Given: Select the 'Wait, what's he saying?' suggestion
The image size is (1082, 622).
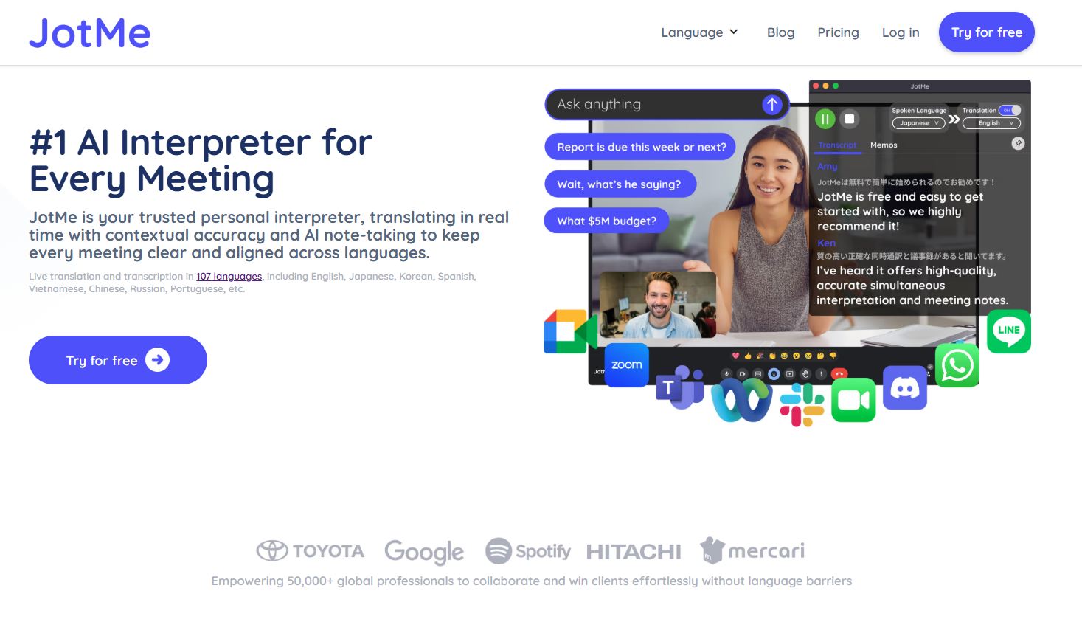Looking at the screenshot, I should [620, 184].
